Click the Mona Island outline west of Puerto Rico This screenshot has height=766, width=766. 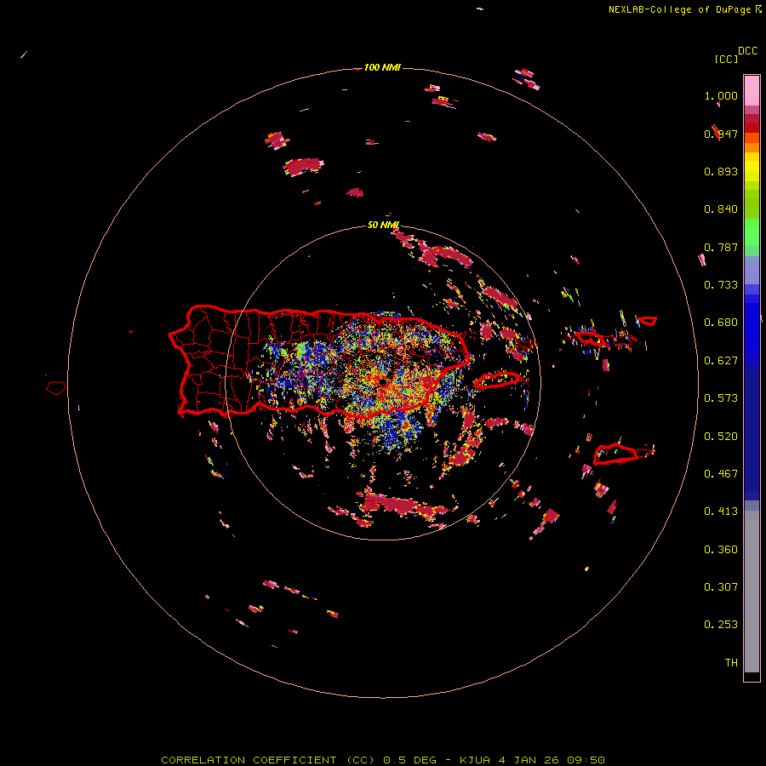[x=56, y=388]
